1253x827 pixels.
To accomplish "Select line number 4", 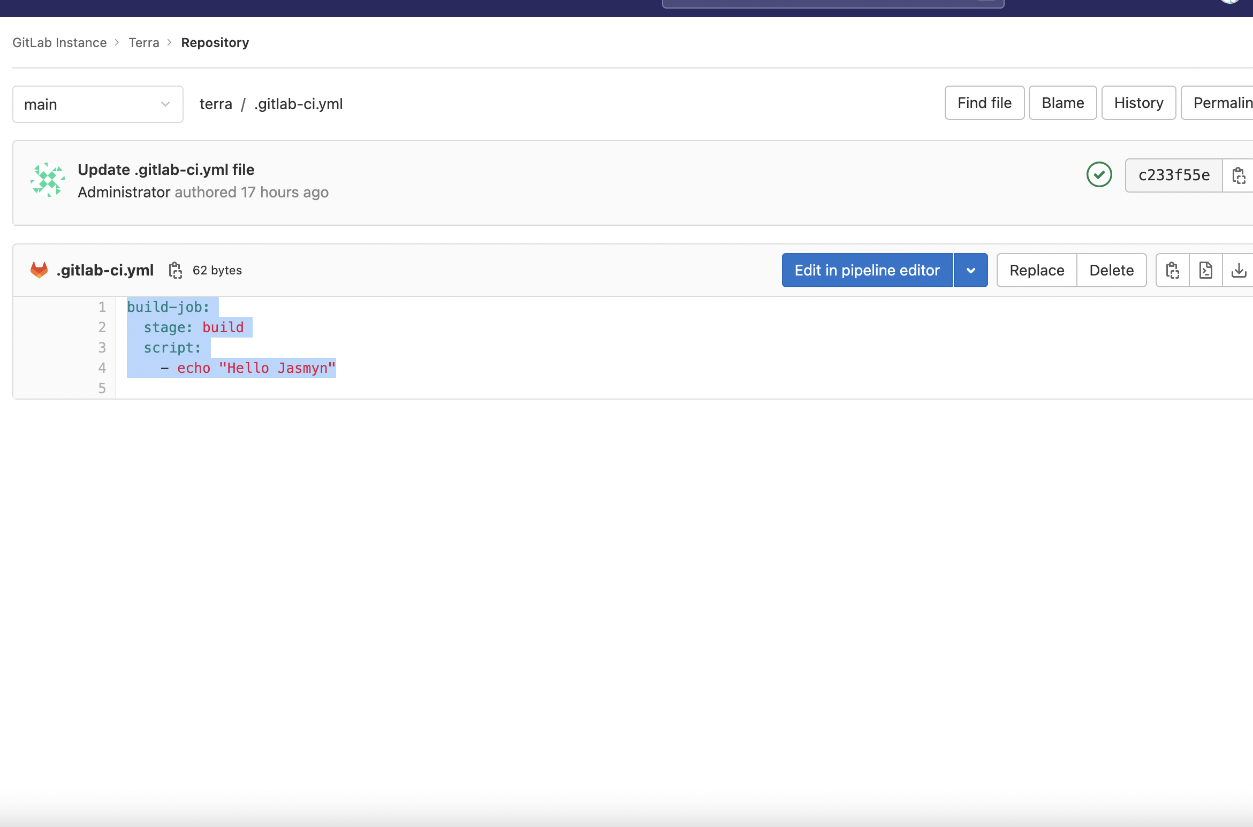I will (102, 367).
